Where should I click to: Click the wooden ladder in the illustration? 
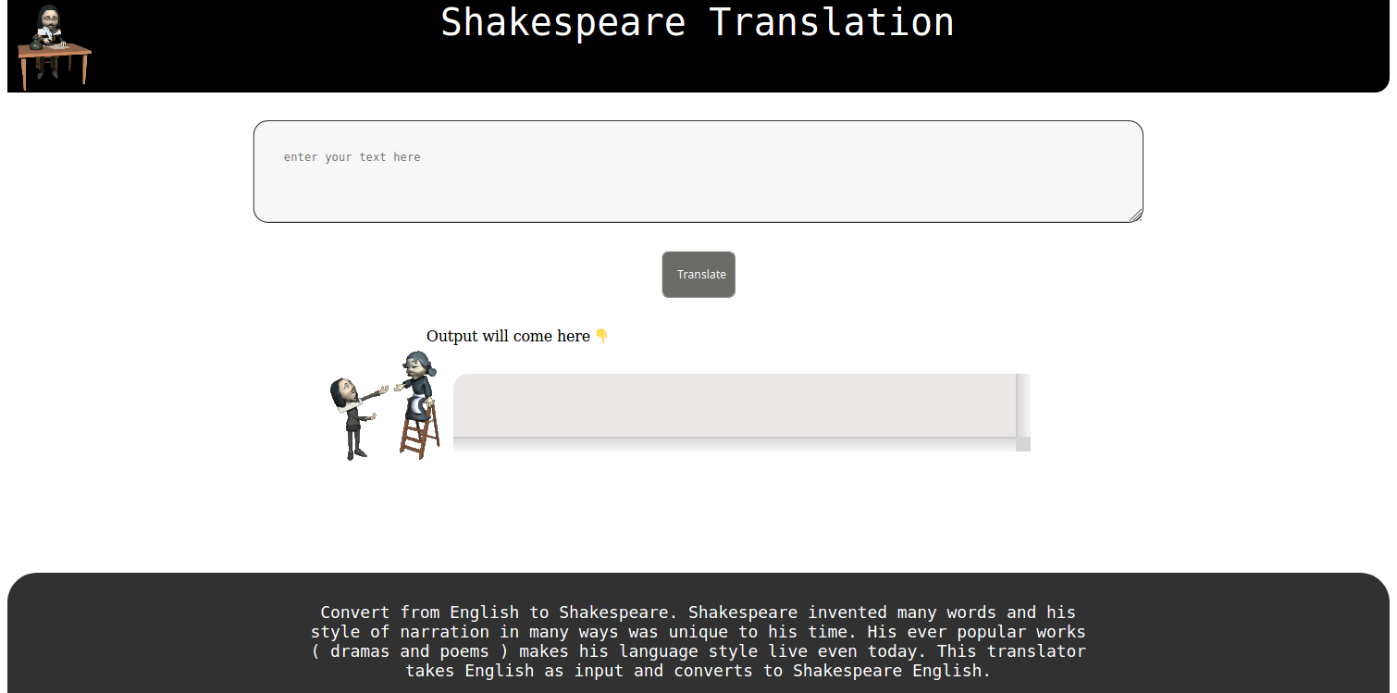tap(421, 429)
